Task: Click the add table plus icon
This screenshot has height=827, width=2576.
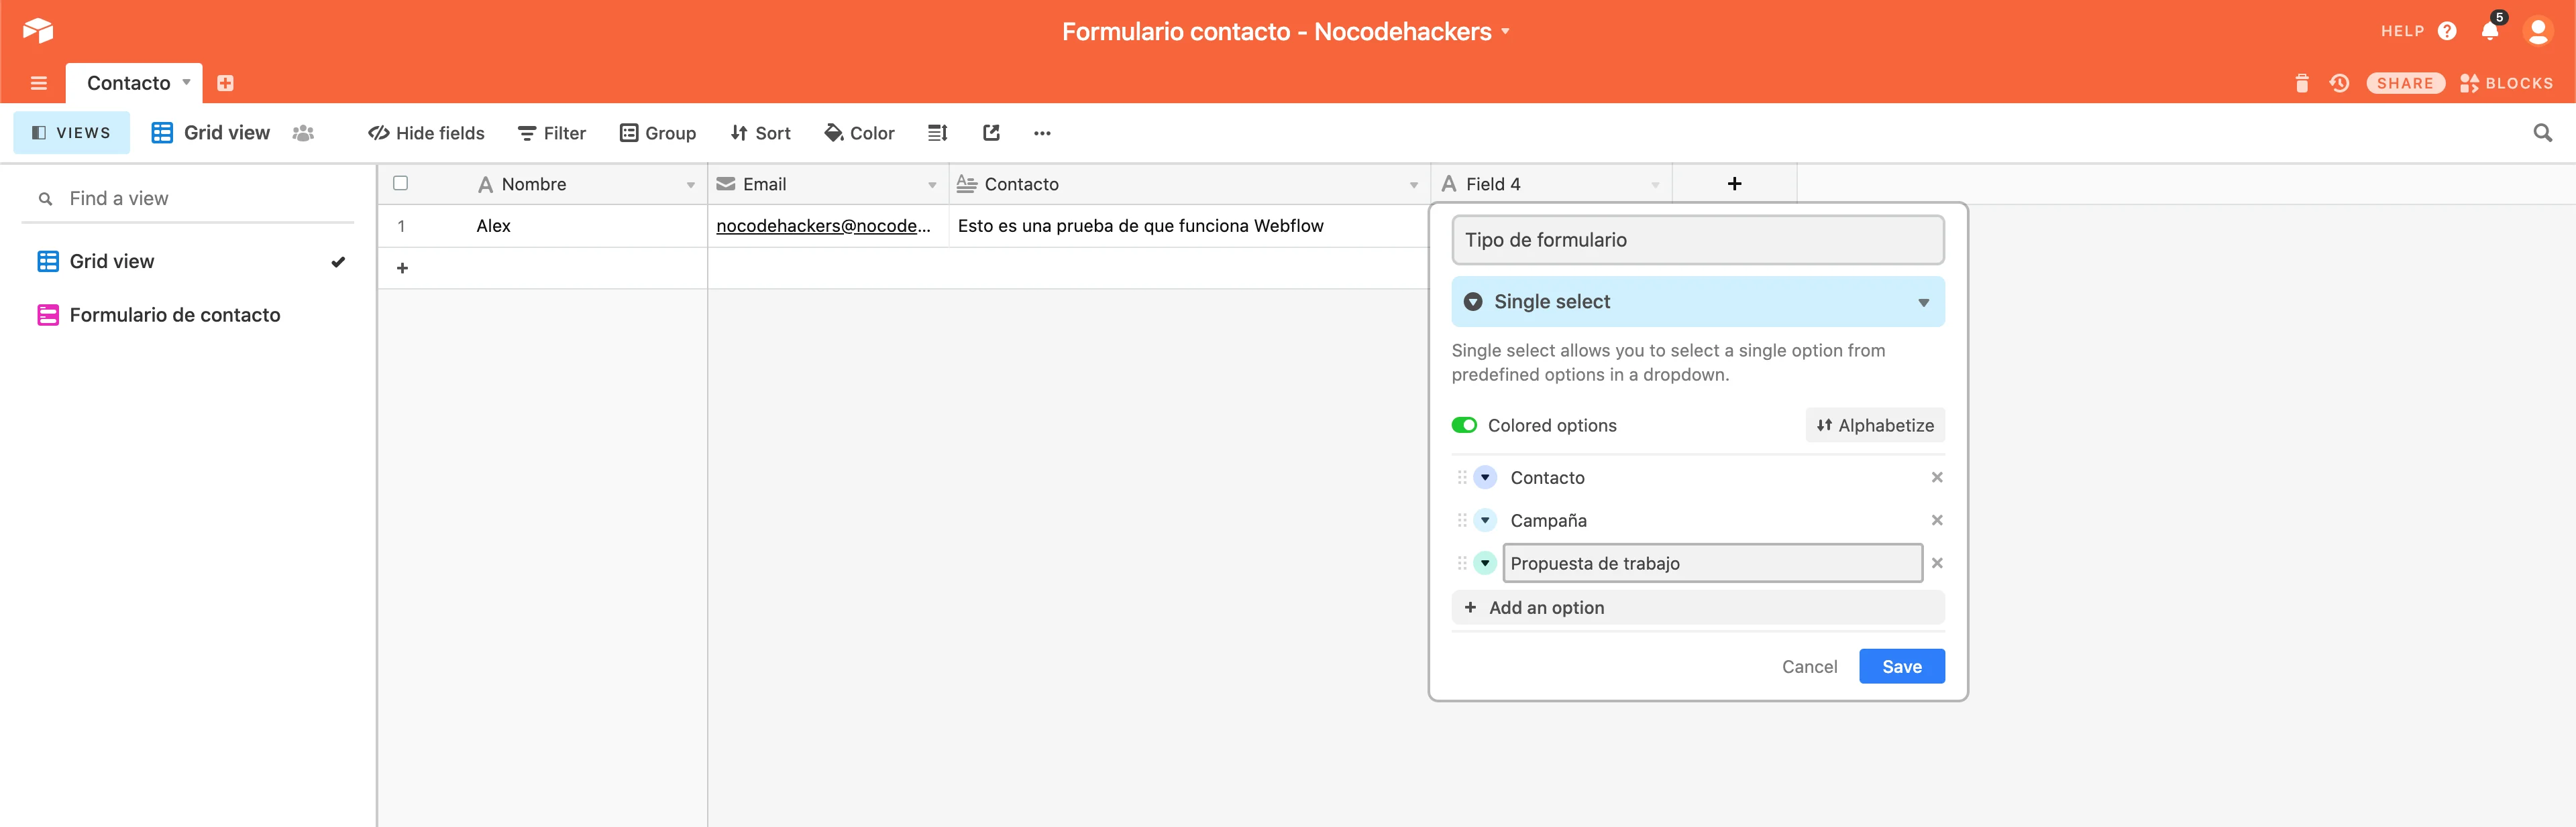Action: (225, 83)
